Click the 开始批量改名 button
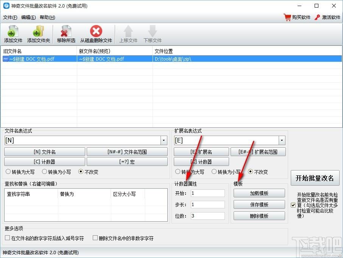 [315, 178]
